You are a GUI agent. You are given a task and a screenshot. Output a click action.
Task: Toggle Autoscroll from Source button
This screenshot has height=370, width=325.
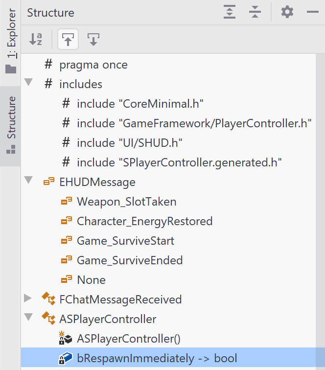[x=93, y=40]
